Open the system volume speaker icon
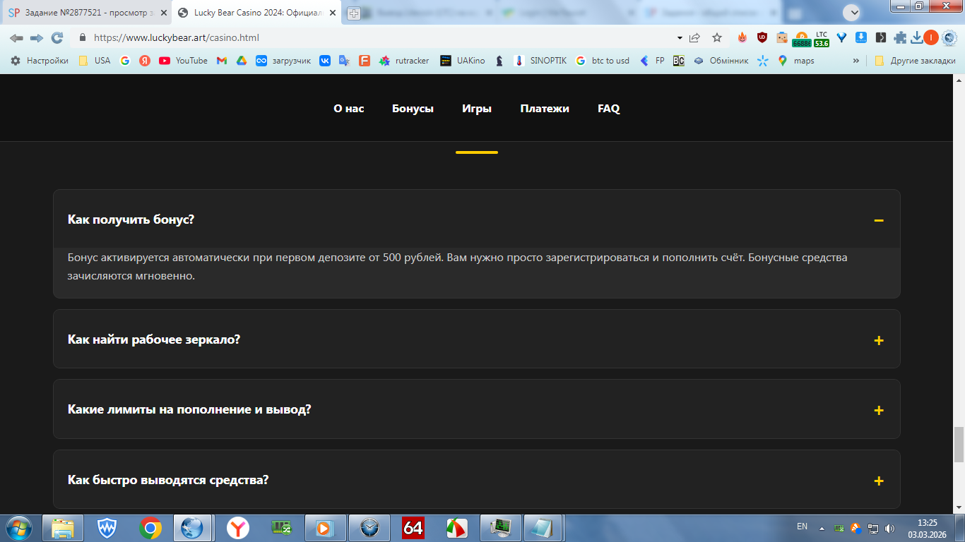The image size is (965, 542). pos(889,528)
